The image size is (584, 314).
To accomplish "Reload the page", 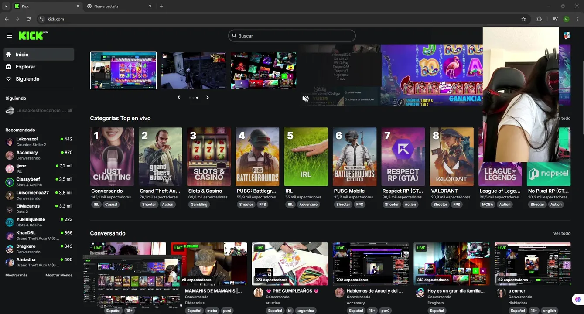I will coord(28,19).
